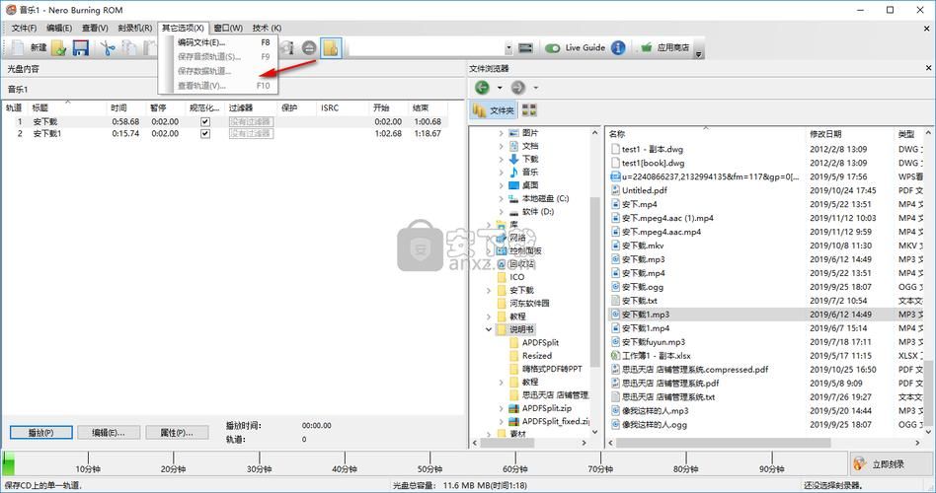Click the eject disc toolbar icon
The height and width of the screenshot is (493, 936).
coord(309,47)
